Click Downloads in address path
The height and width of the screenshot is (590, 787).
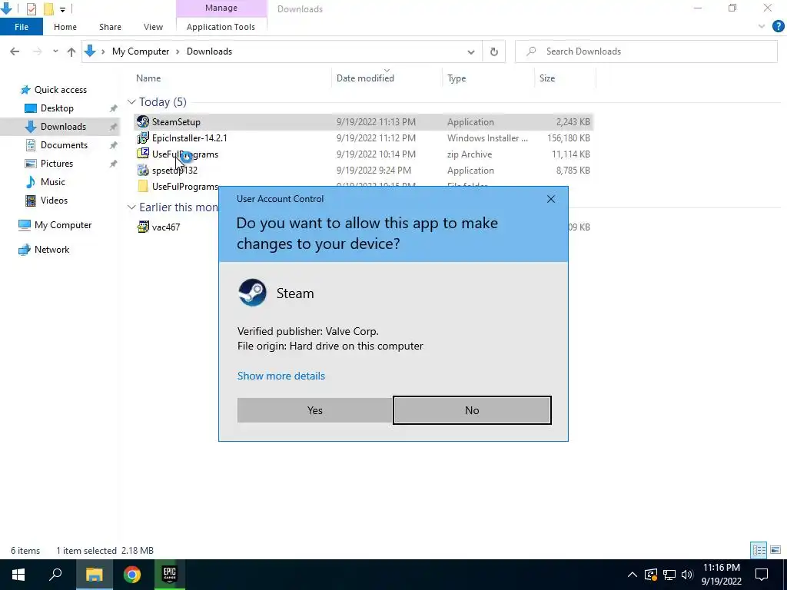(209, 51)
